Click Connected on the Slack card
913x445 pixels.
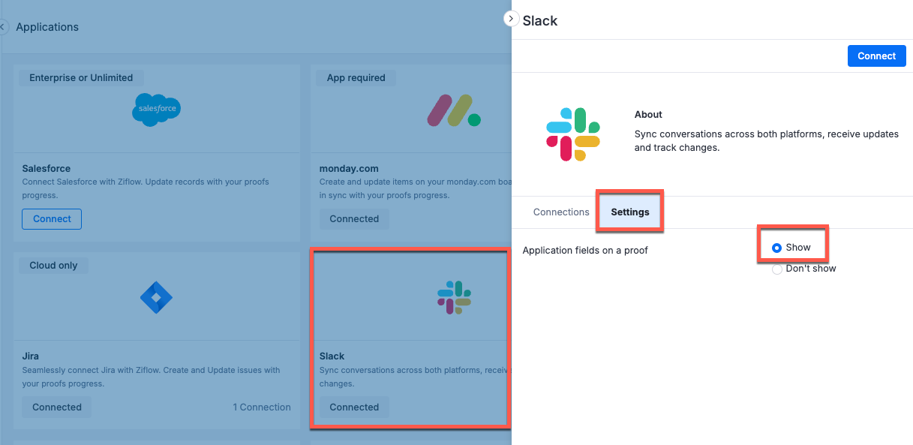pyautogui.click(x=353, y=407)
